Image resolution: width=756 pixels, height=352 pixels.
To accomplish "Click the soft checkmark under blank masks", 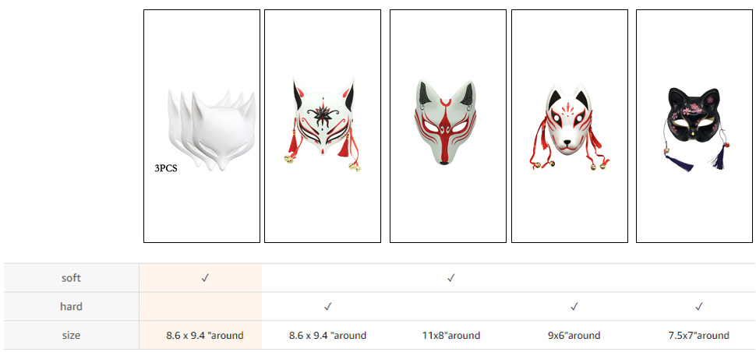I will (205, 278).
